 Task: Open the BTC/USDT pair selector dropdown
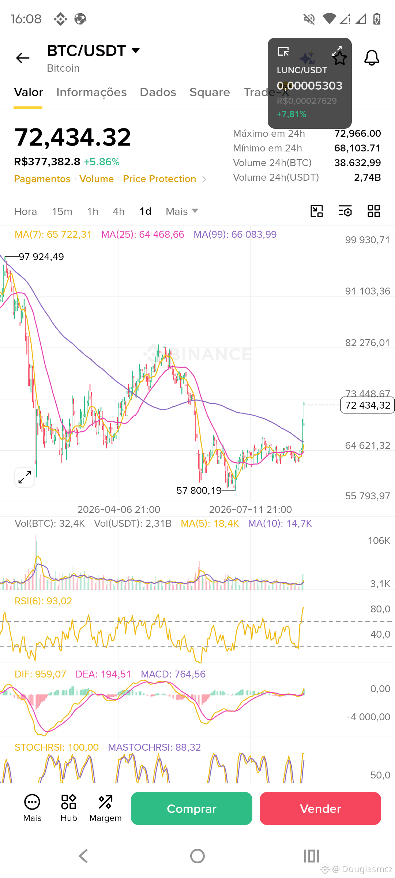point(94,50)
